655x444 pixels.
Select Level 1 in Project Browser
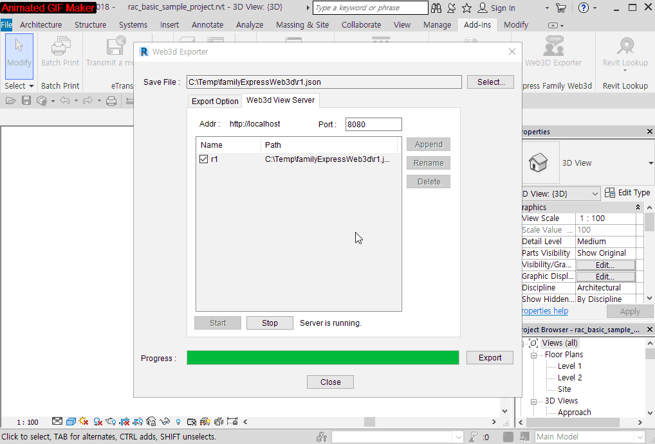click(569, 366)
